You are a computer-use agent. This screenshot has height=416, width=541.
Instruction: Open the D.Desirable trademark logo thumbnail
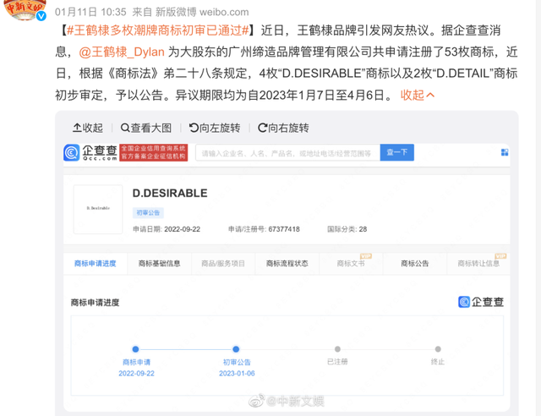coord(98,209)
